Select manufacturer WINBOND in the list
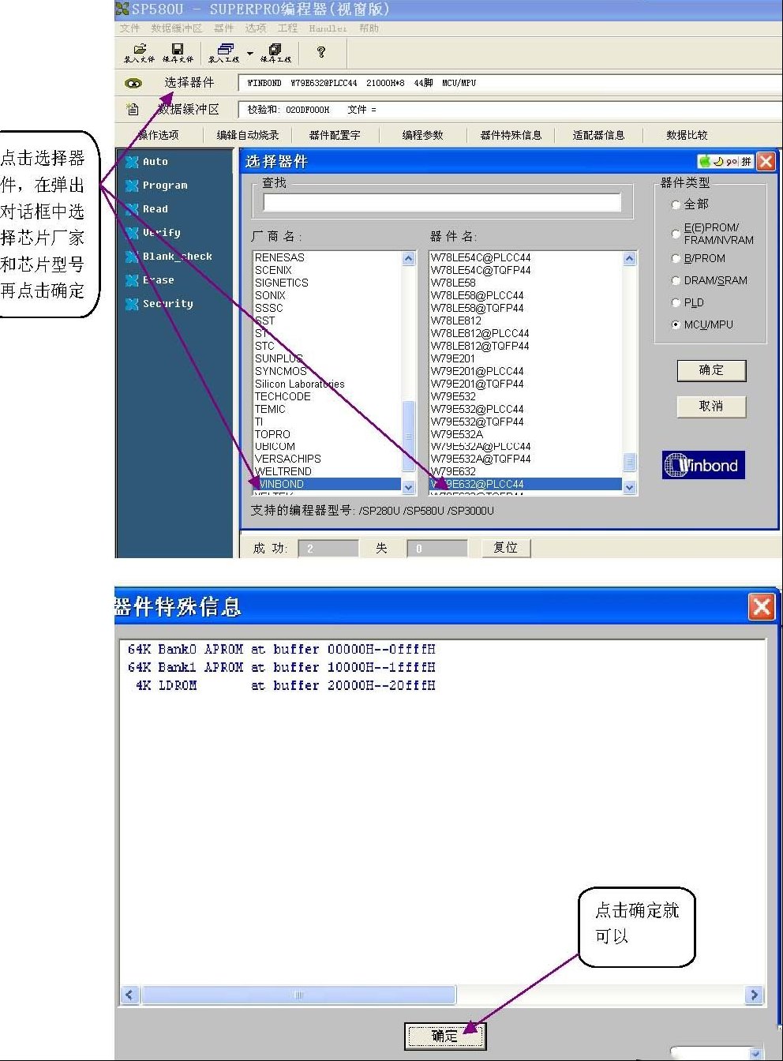 click(x=327, y=484)
